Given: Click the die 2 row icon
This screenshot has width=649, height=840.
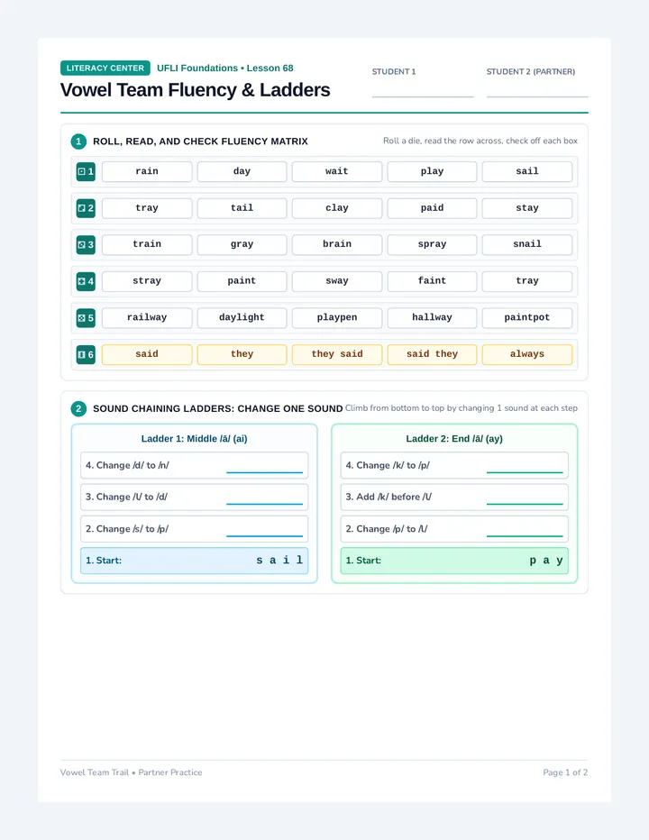Looking at the screenshot, I should (86, 208).
